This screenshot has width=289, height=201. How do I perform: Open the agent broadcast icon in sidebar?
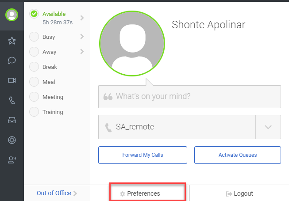click(12, 160)
